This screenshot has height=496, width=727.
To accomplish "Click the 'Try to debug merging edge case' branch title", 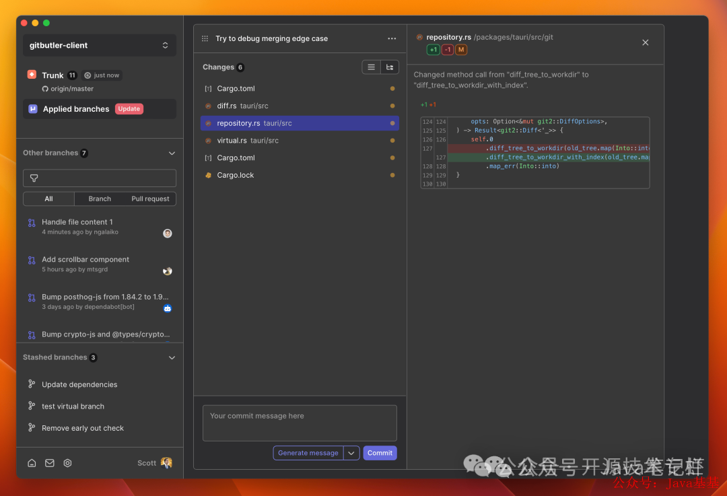I will pyautogui.click(x=272, y=38).
